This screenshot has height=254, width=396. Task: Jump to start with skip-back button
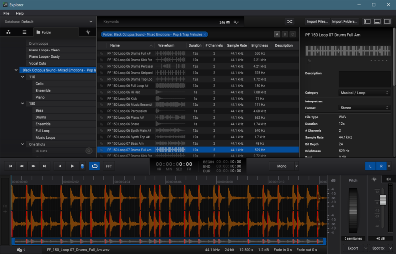click(10, 166)
